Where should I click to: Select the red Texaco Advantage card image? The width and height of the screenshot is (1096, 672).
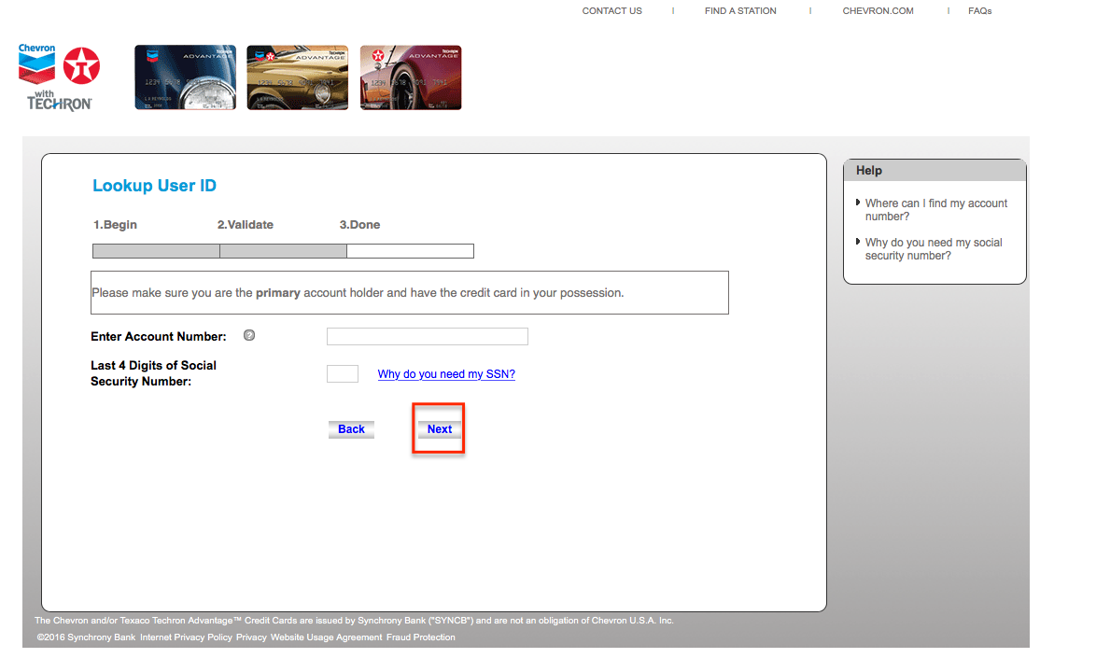(x=411, y=77)
